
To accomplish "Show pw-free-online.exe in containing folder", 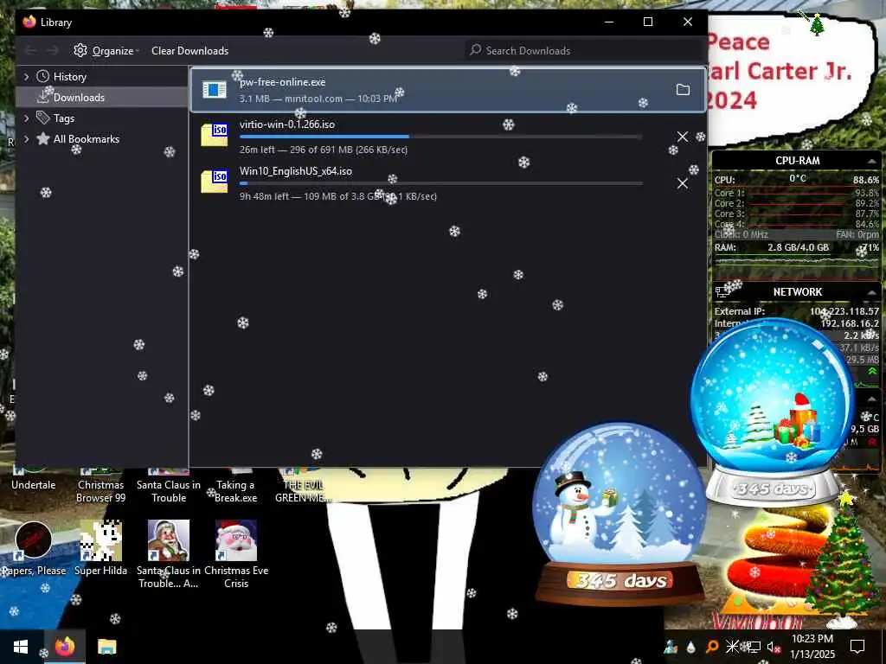I will 683,90.
